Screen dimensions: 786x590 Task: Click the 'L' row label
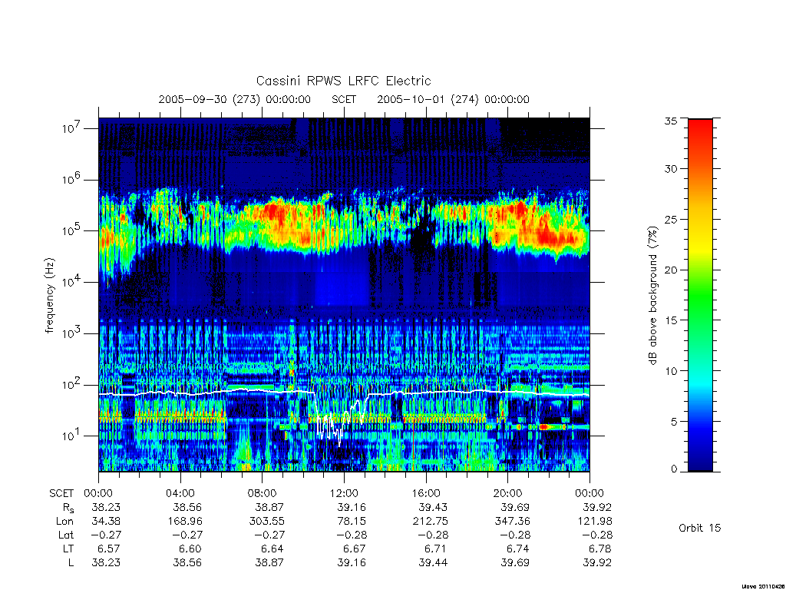click(x=71, y=563)
